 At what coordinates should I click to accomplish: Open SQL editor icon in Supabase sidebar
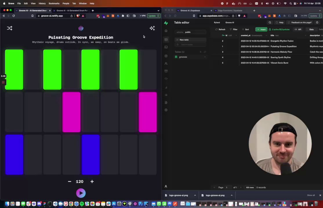[166, 47]
